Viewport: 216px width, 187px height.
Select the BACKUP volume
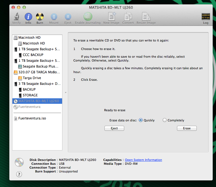[37, 90]
